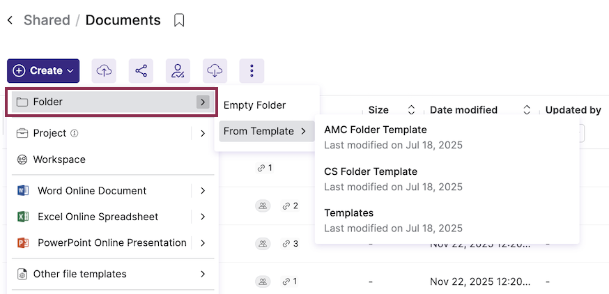Screen dimensions: 609x294
Task: Pick the CS Folder Template
Action: click(x=371, y=171)
